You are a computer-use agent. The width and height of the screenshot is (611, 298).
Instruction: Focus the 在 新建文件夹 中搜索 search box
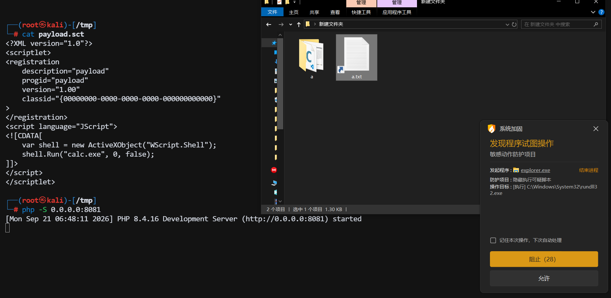coord(561,25)
